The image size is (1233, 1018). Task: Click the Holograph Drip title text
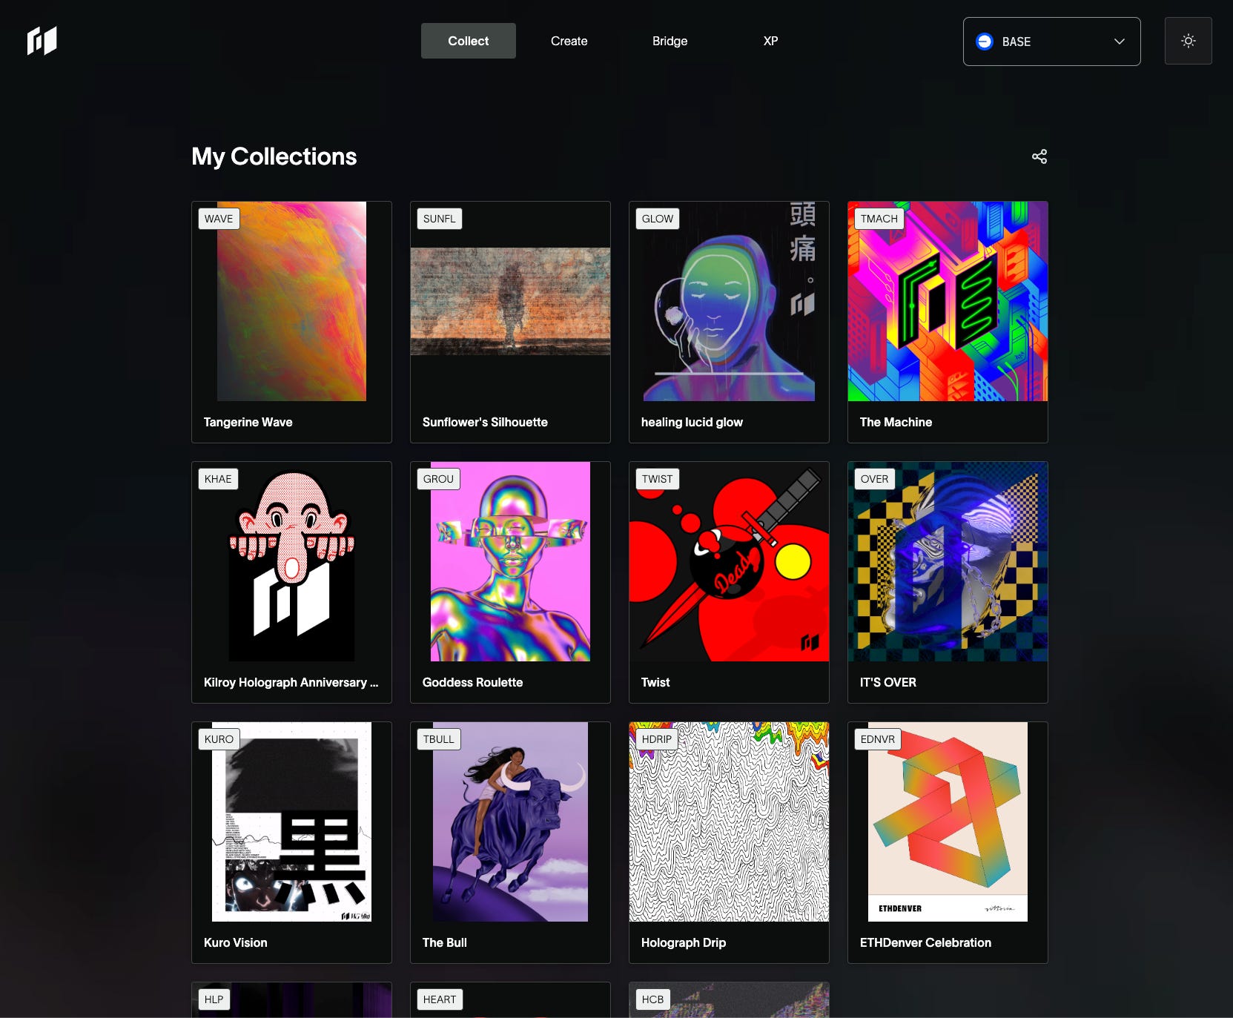point(683,942)
